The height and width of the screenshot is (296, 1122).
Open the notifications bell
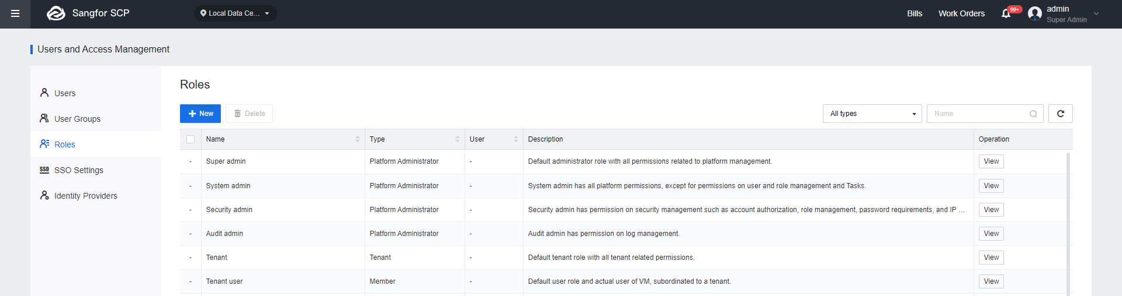point(1006,13)
